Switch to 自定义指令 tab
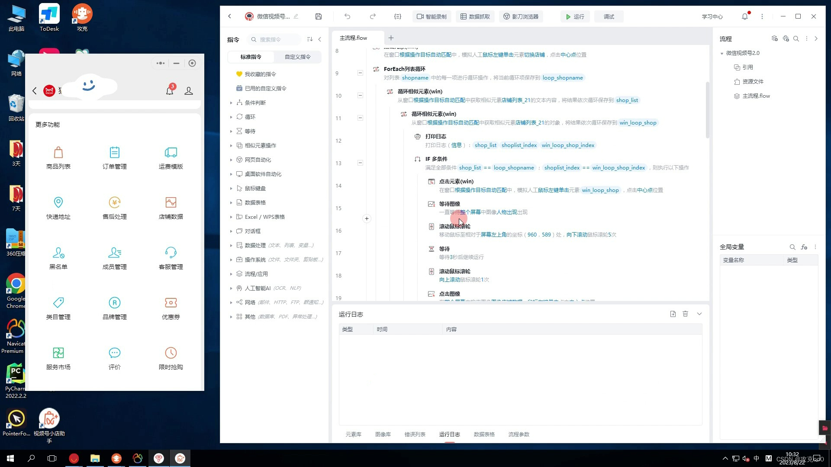The width and height of the screenshot is (831, 467). 297,57
